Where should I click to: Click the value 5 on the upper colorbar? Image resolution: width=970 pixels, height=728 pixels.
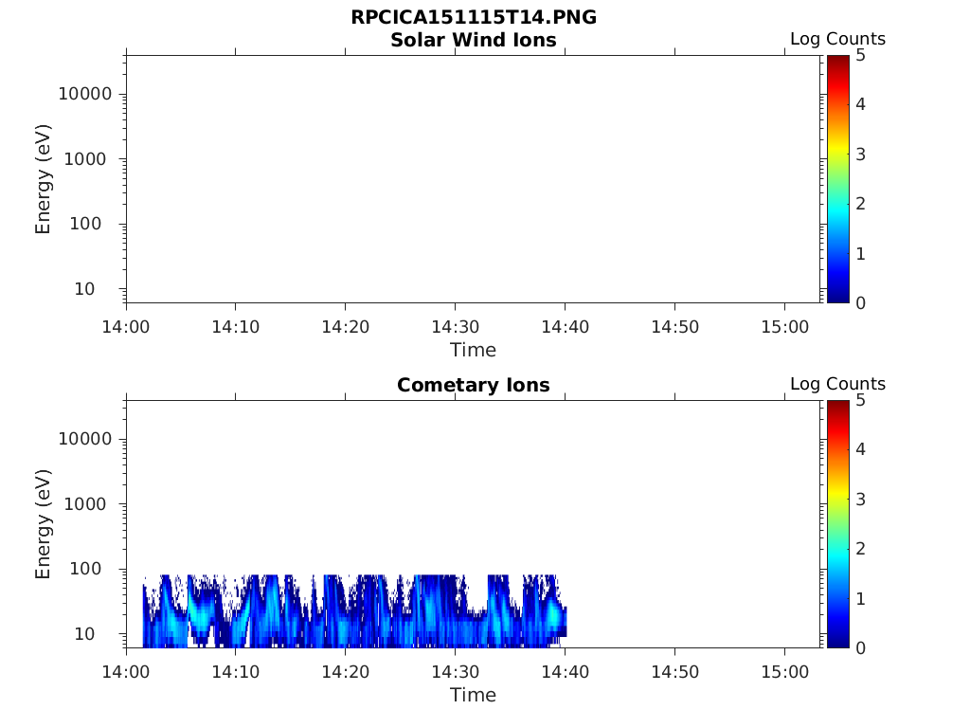click(860, 56)
